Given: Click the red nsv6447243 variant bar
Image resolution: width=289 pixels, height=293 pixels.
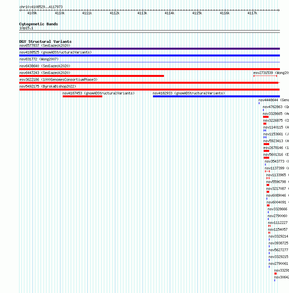Looking at the screenshot, I should click(92, 76).
